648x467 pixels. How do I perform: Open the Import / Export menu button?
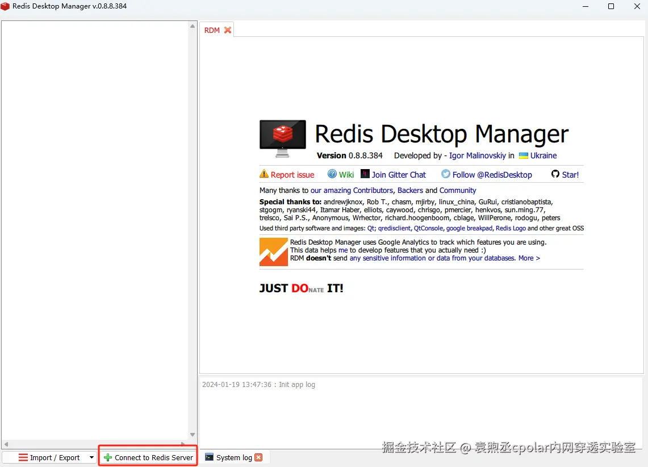point(49,457)
